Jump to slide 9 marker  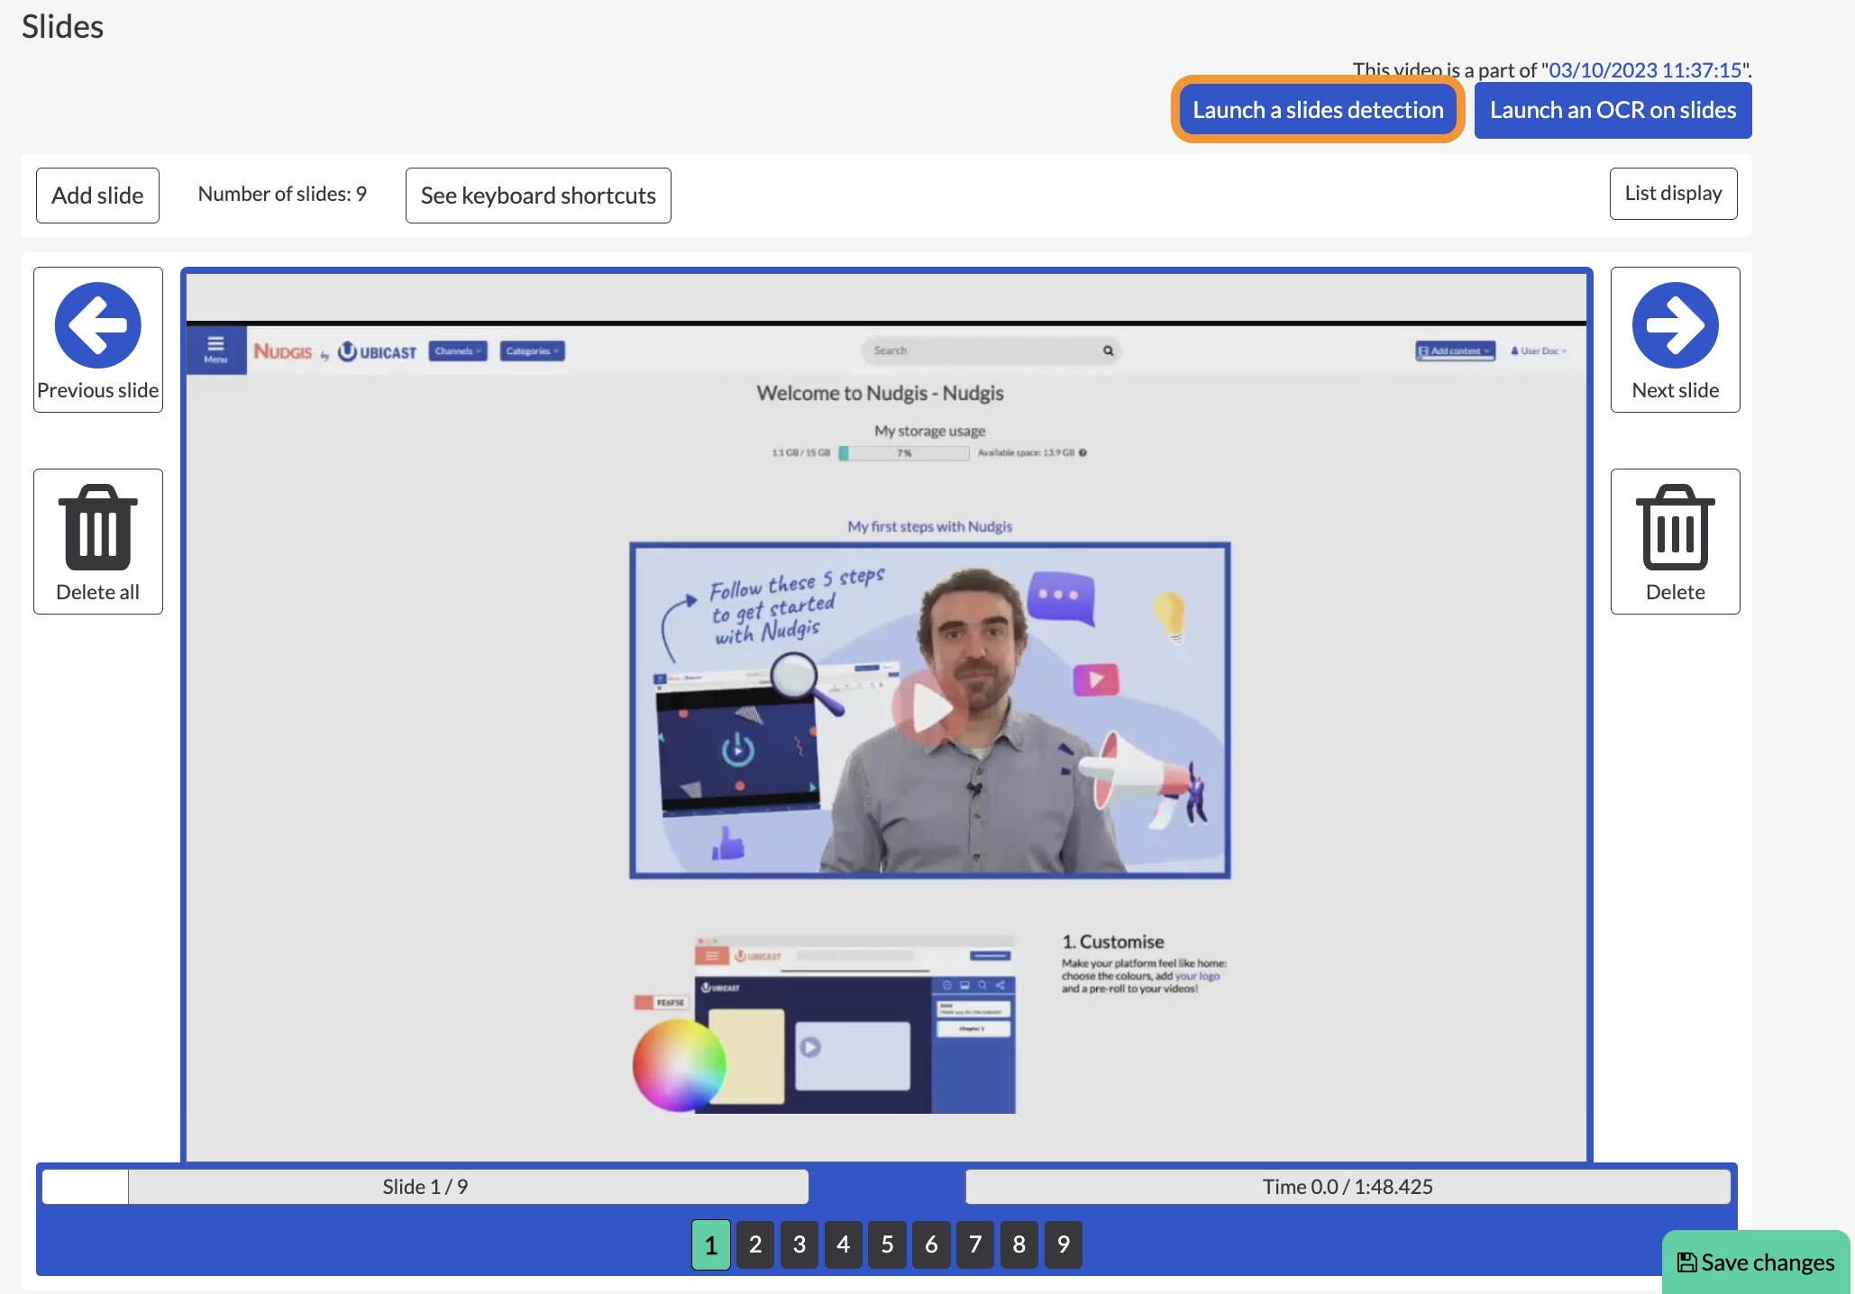1064,1244
